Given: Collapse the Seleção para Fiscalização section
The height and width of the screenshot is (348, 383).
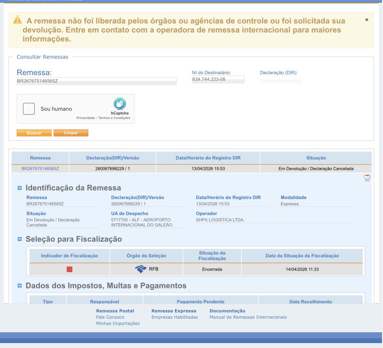Looking at the screenshot, I should (x=20, y=239).
